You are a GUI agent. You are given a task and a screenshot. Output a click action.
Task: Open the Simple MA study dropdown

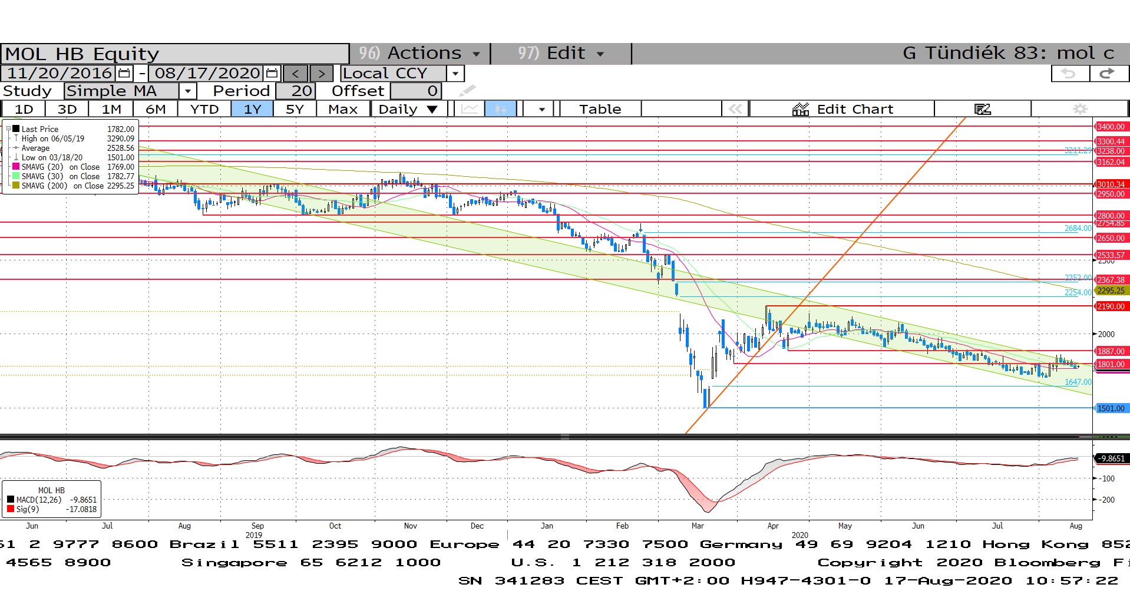[x=187, y=91]
